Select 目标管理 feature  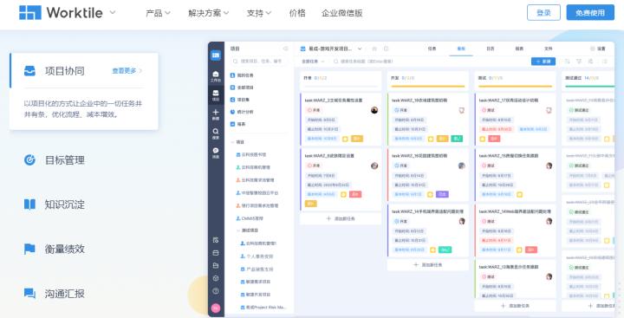[54, 160]
